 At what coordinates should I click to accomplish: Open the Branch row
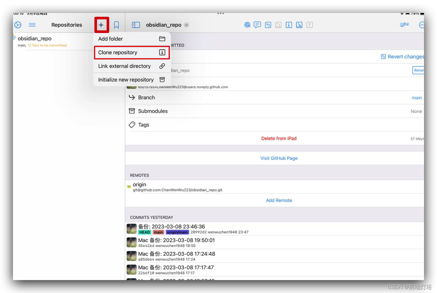pos(275,97)
